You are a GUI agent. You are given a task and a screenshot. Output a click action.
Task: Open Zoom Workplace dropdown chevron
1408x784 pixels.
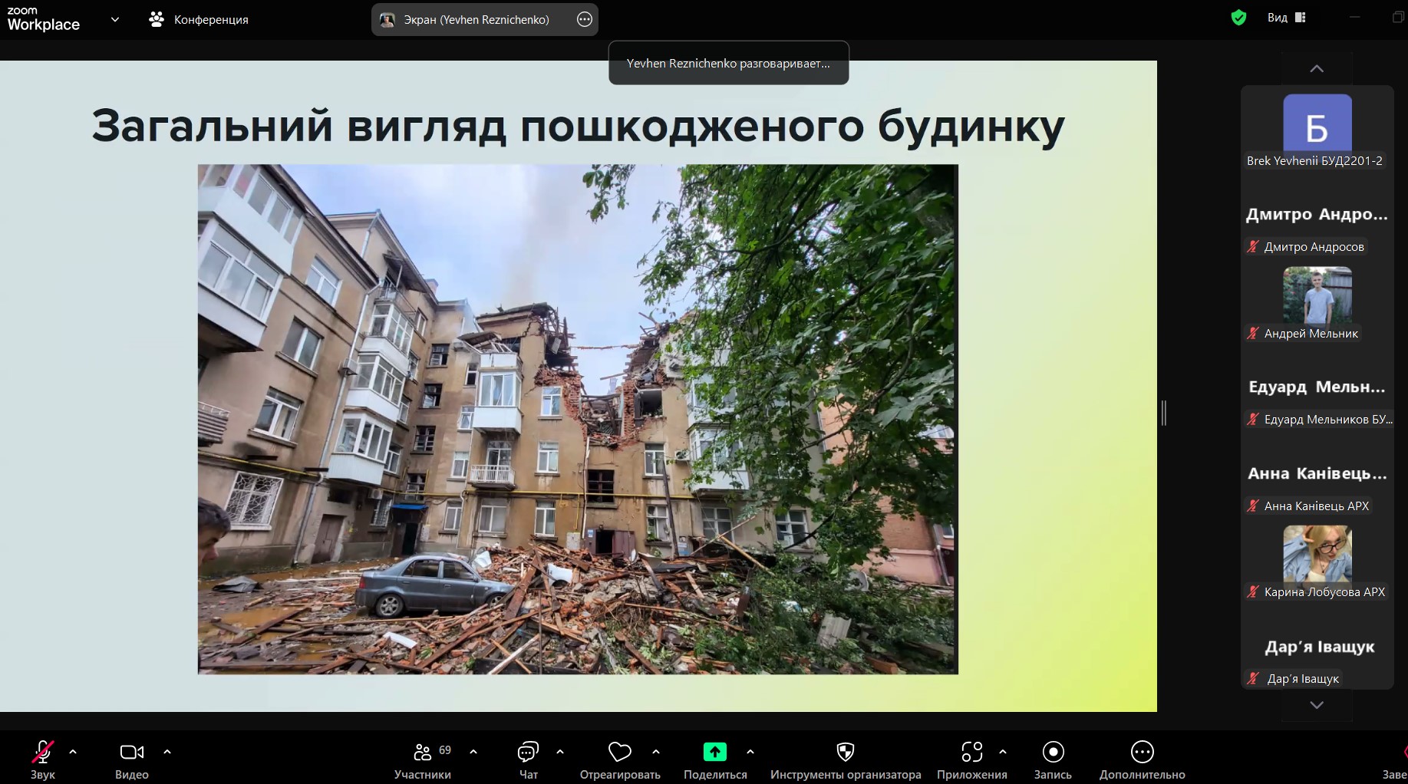pos(115,19)
